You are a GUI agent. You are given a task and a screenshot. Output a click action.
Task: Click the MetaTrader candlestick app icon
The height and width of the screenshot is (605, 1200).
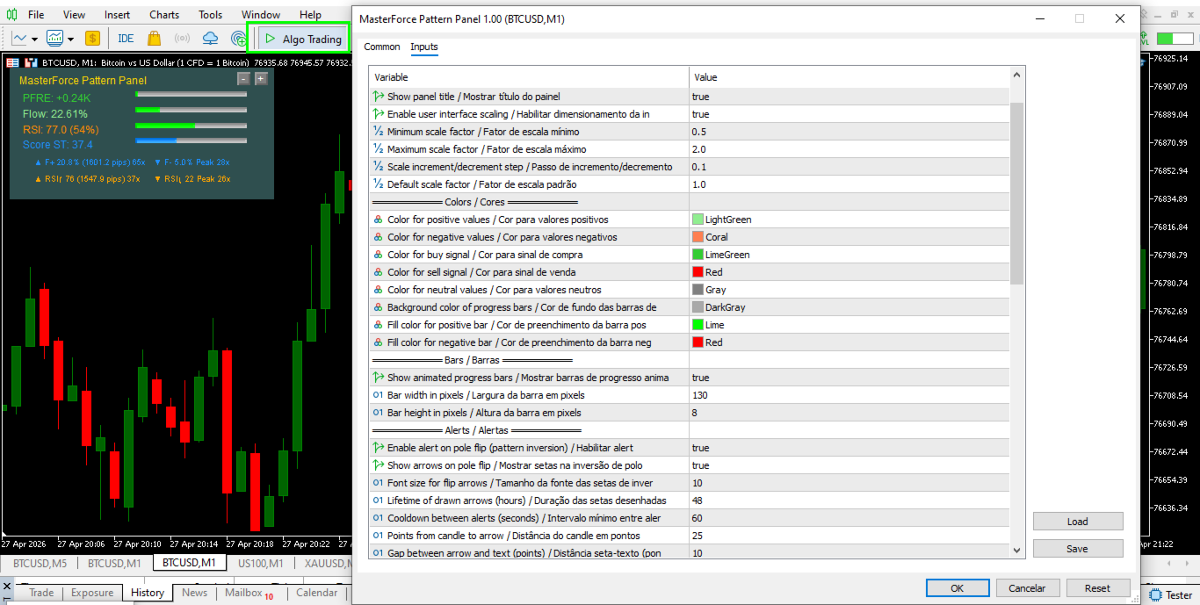click(x=10, y=15)
